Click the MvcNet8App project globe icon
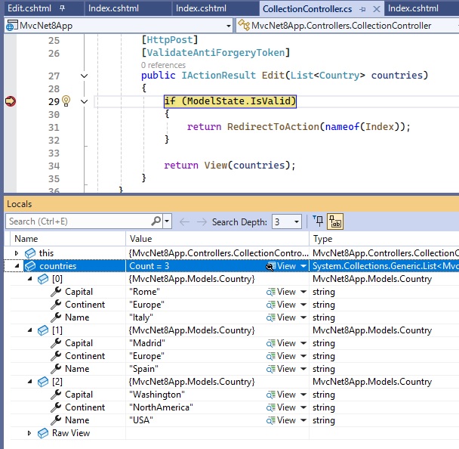Image resolution: width=459 pixels, height=449 pixels. [11, 26]
